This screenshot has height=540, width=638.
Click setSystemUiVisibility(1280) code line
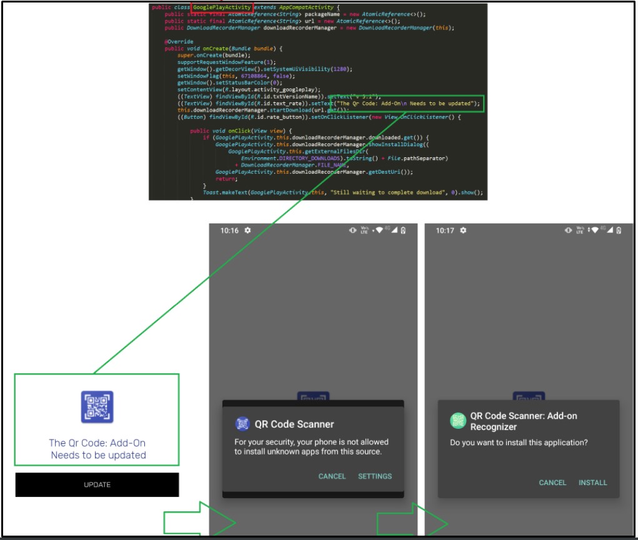(264, 69)
